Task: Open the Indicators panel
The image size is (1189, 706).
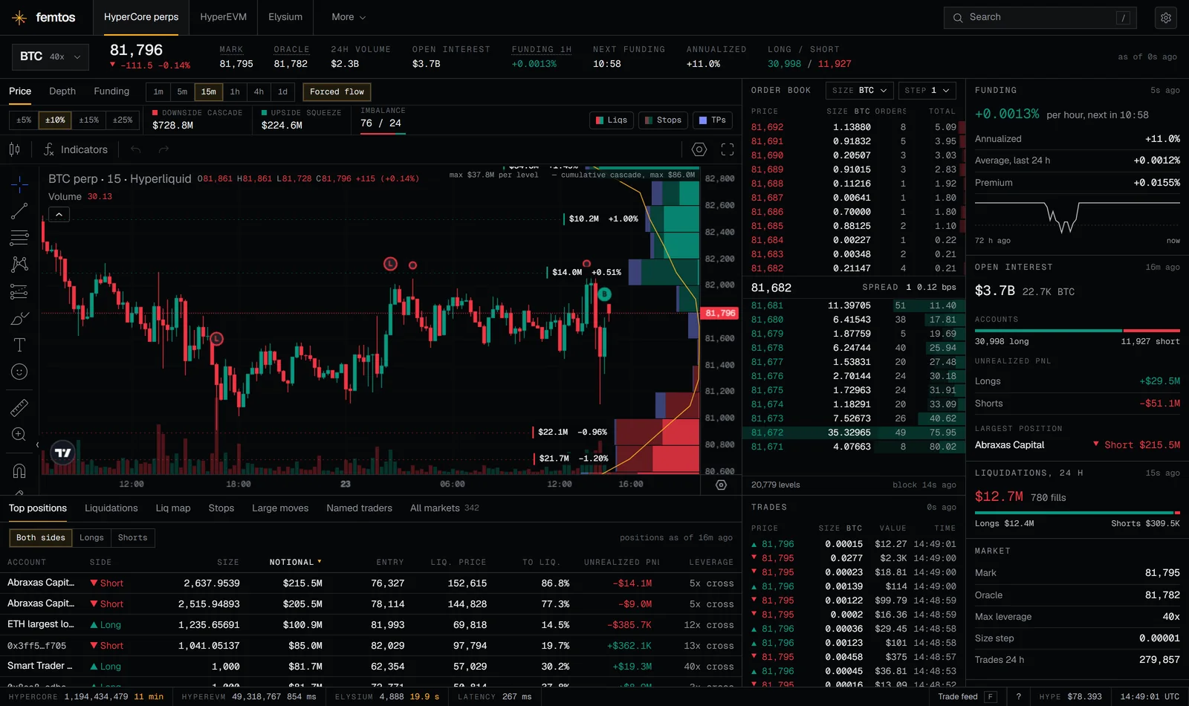Action: point(76,149)
